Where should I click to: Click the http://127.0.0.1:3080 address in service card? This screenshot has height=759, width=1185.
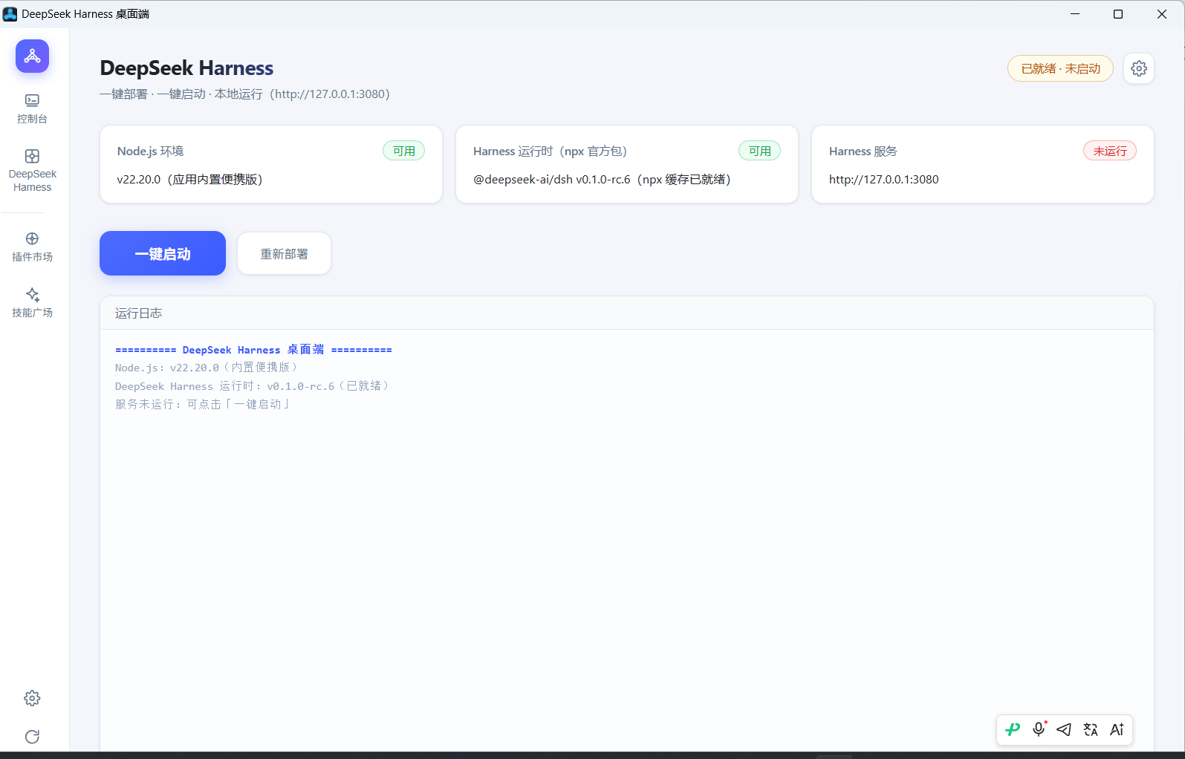pos(883,179)
